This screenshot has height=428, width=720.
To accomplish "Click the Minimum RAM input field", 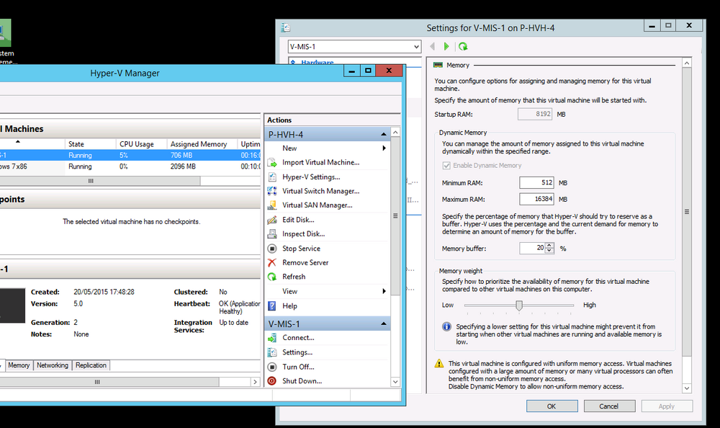I will tap(536, 183).
